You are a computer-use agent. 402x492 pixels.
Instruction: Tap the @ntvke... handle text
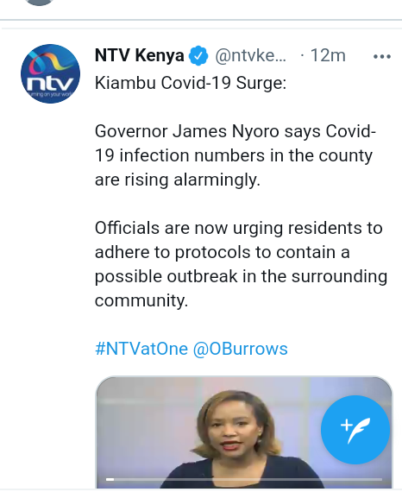[250, 56]
